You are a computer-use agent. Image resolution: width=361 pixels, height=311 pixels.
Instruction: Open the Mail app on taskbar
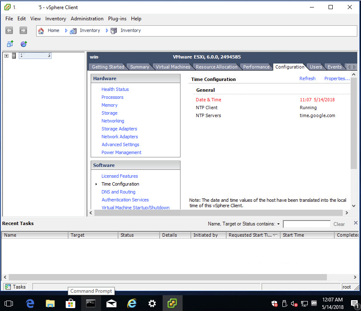(111, 304)
